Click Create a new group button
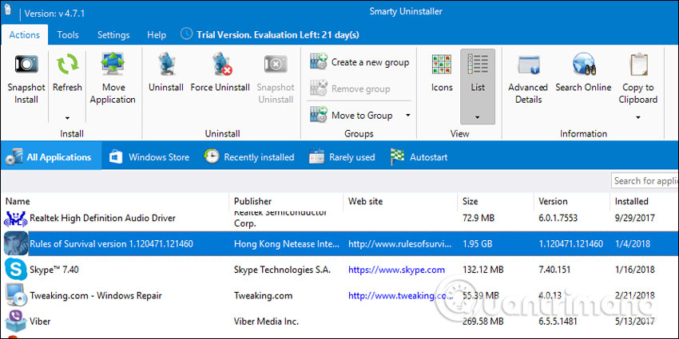The height and width of the screenshot is (339, 679). coord(360,62)
